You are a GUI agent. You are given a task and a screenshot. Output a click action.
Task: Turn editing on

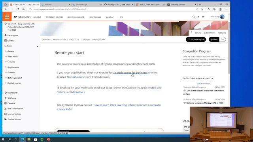click(196, 39)
